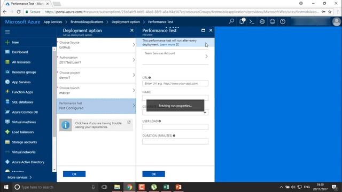
Task: Open the account avatar menu
Action: click(337, 21)
